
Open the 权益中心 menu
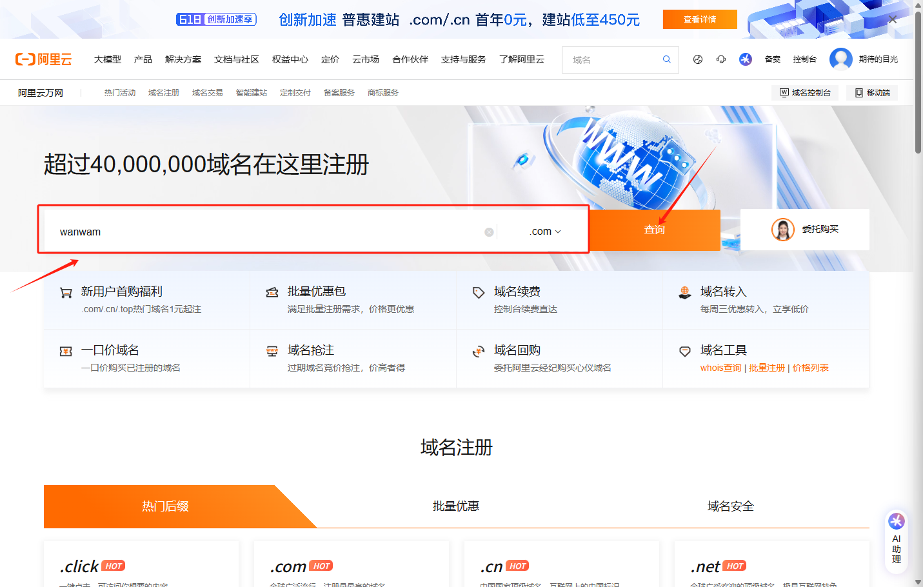[290, 59]
